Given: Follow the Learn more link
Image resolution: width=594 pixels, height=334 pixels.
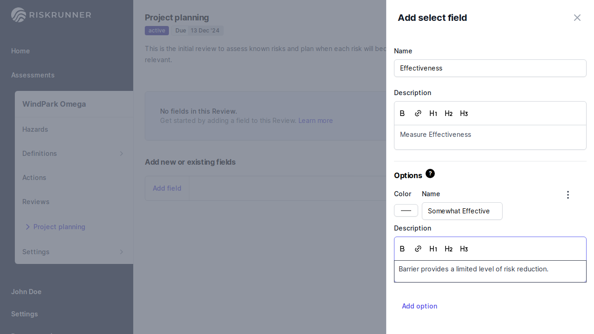Looking at the screenshot, I should tap(316, 121).
